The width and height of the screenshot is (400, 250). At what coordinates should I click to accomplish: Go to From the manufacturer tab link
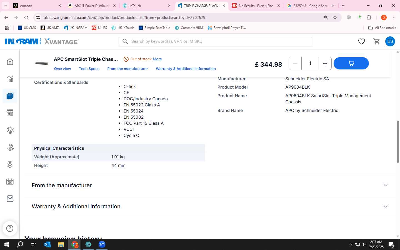[127, 69]
